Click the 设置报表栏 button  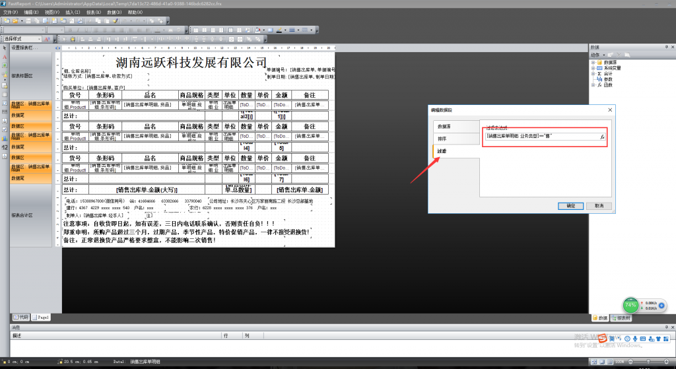point(24,48)
